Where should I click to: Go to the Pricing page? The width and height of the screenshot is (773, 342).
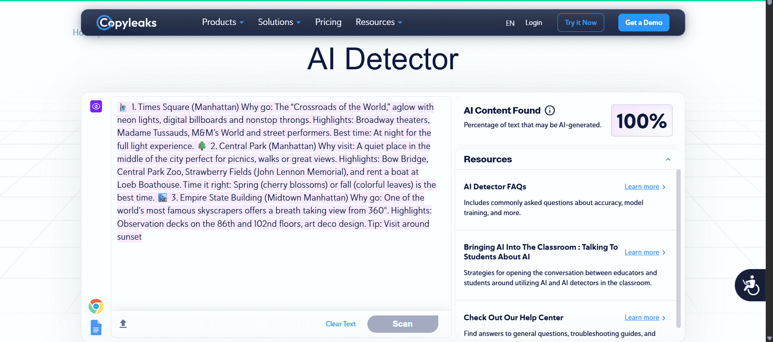(328, 22)
